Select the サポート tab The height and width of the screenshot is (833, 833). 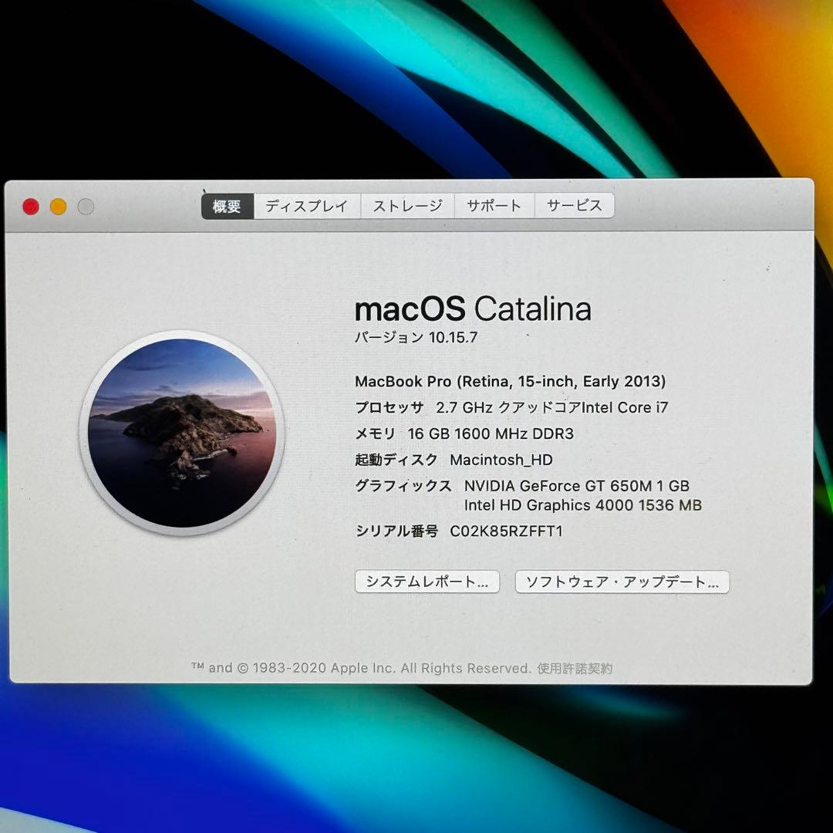click(x=494, y=205)
